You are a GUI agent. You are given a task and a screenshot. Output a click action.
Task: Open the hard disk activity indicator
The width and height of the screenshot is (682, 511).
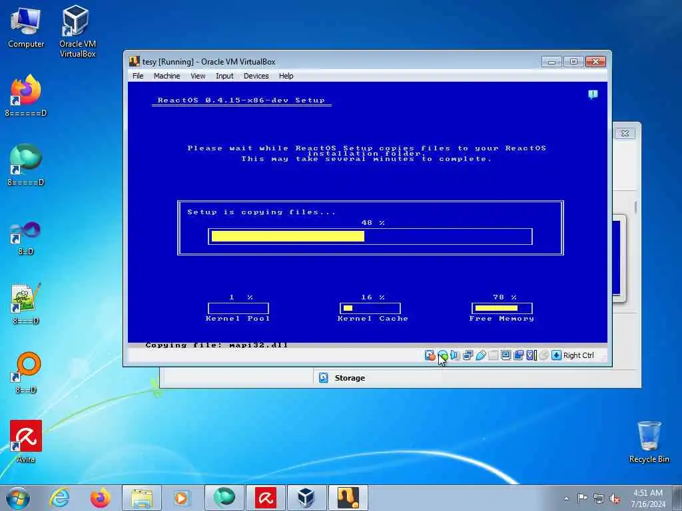(430, 355)
